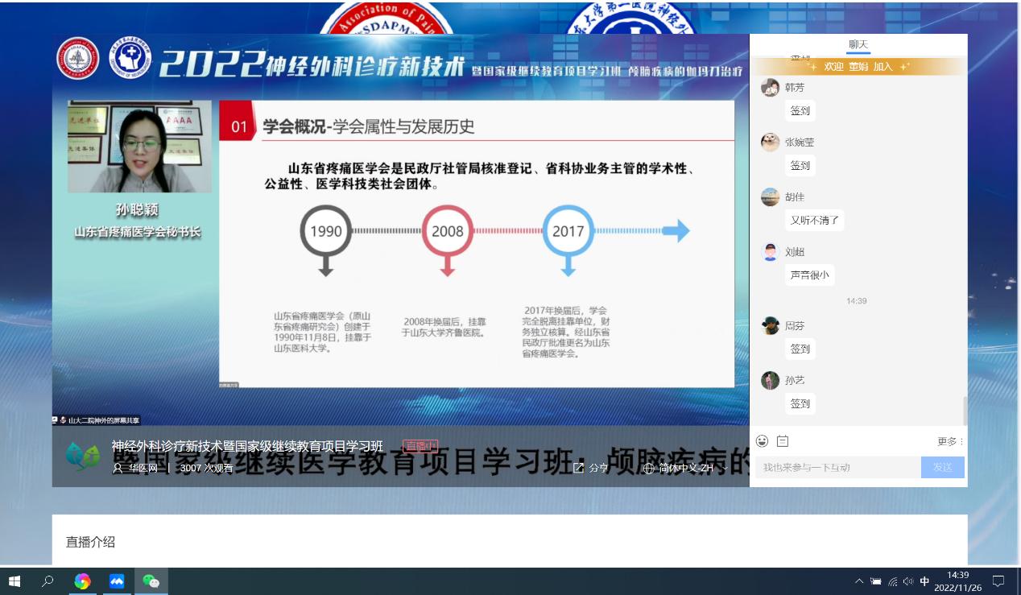Screen dimensions: 1021x595
Task: Click speaker name 孙聪颖
Action: click(x=137, y=210)
